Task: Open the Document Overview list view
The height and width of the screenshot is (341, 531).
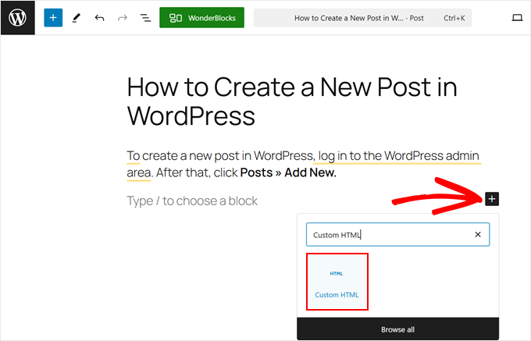Action: (145, 17)
